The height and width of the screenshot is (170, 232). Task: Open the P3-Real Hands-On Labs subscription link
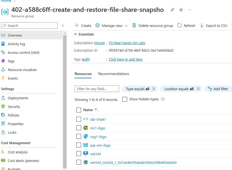coord(127,43)
